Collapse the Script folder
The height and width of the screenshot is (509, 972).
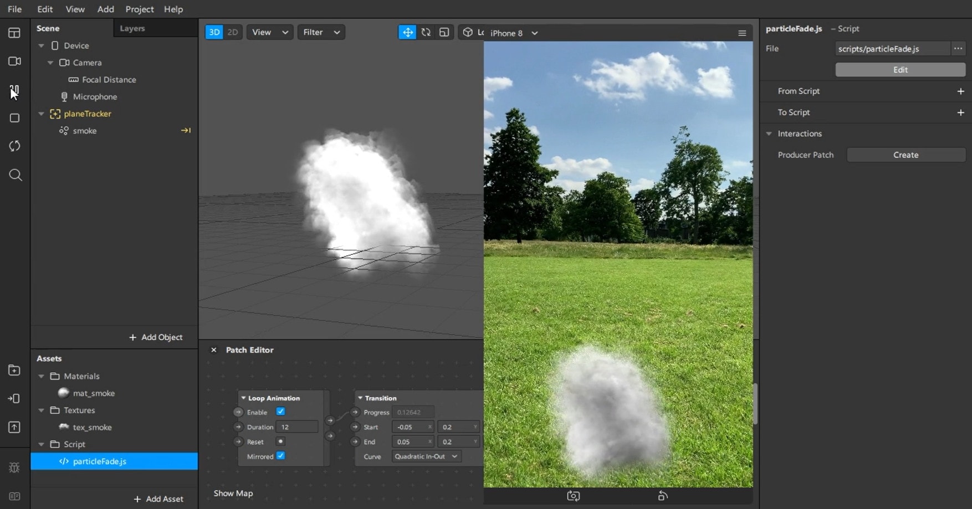pos(42,444)
